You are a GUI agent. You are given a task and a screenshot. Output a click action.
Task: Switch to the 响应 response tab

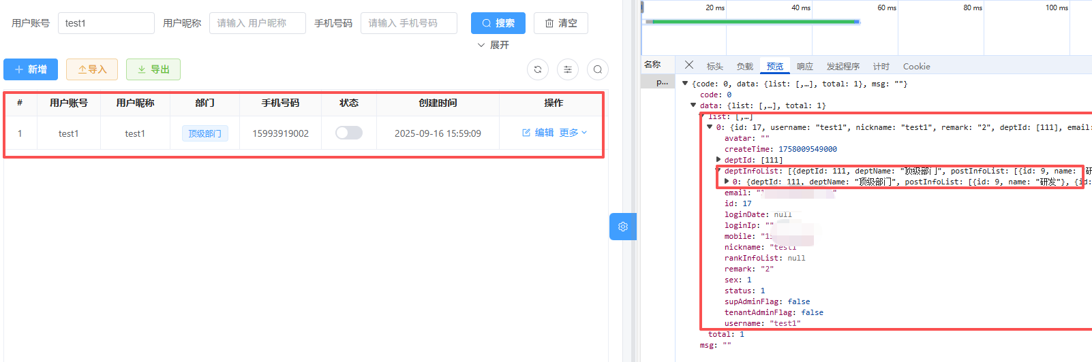coord(805,67)
